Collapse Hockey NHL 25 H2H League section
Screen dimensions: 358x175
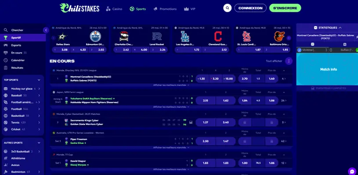coord(284,71)
